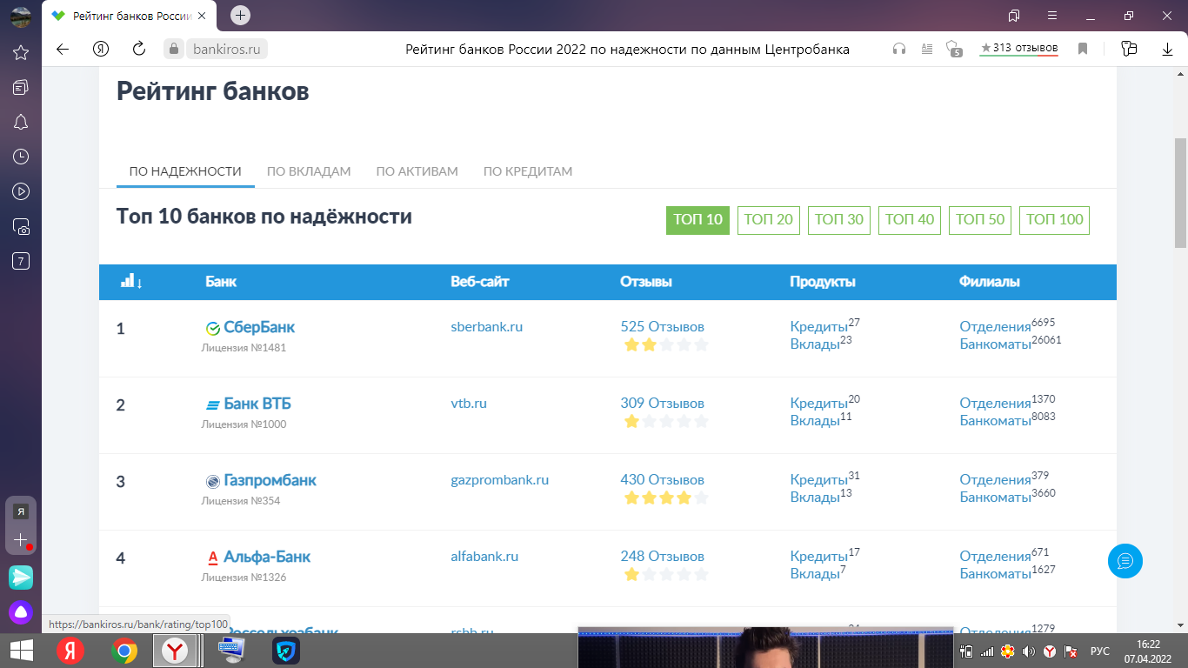Open the downloads arrow icon
Screen dimensions: 1188x668
point(1167,49)
